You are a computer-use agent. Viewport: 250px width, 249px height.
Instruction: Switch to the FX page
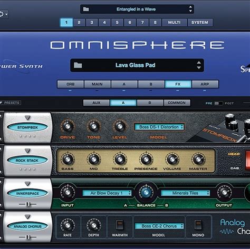[x=178, y=84]
